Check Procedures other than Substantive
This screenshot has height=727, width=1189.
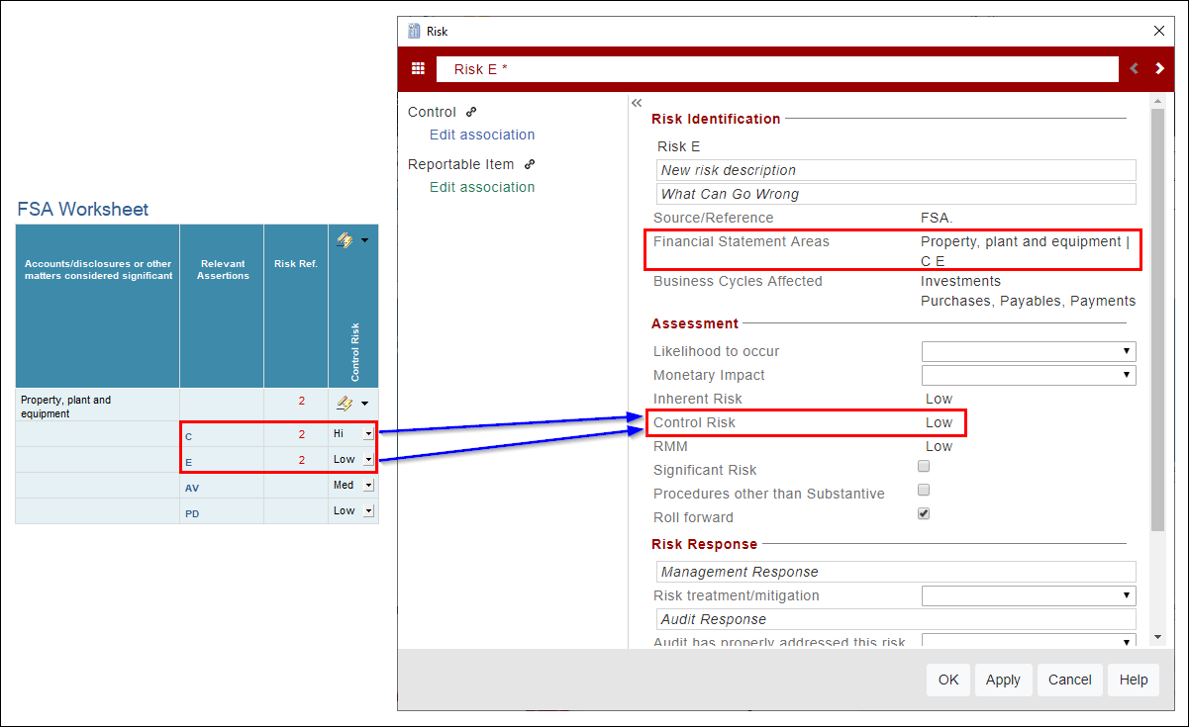924,490
